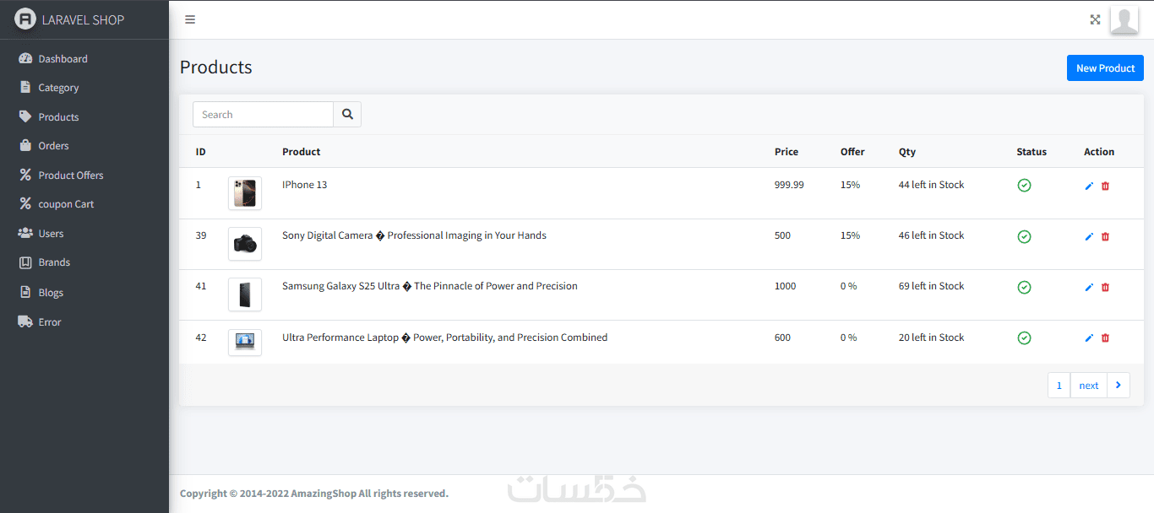Screen dimensions: 1154x513
Task: Toggle status of IPhone 13
Action: coord(1024,186)
